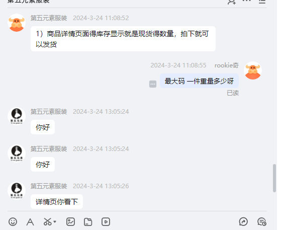Image resolution: width=281 pixels, height=230 pixels.
Task: Send a picture using the image icon
Action: point(70,222)
